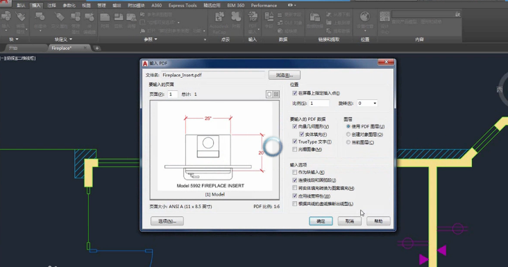Open the 边框可变选项 dropdown
Viewport: 508px width, 267px height.
pyautogui.click(x=178, y=23)
